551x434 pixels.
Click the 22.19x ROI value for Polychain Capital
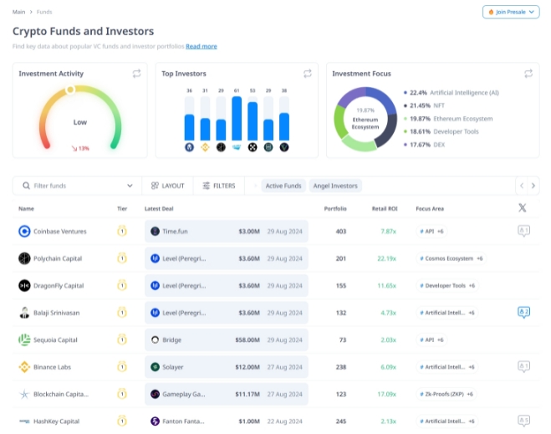[x=386, y=258]
